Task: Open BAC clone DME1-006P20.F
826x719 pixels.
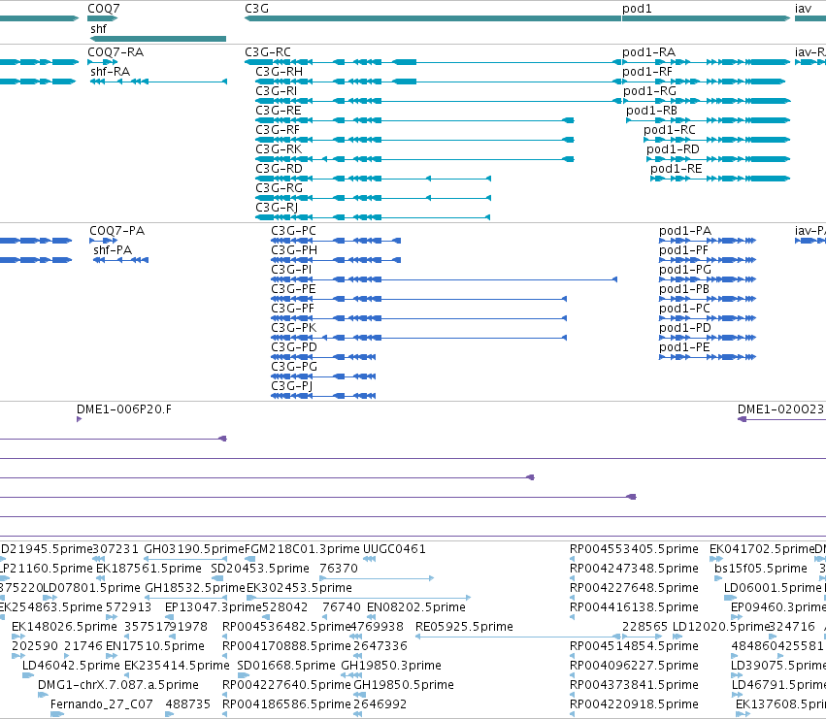Action: click(124, 409)
